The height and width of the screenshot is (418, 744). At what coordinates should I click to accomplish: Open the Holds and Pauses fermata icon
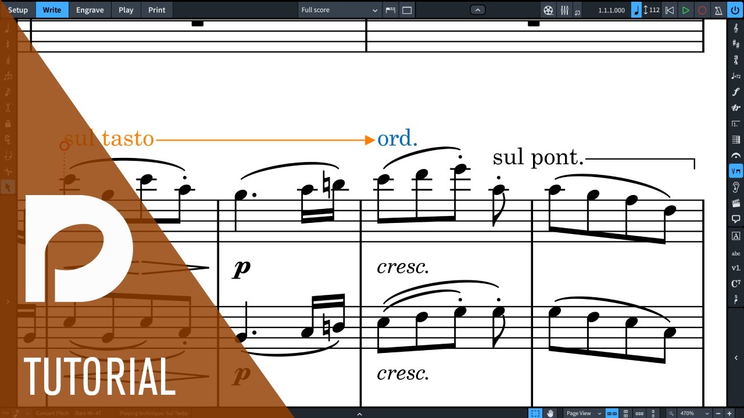(x=736, y=156)
